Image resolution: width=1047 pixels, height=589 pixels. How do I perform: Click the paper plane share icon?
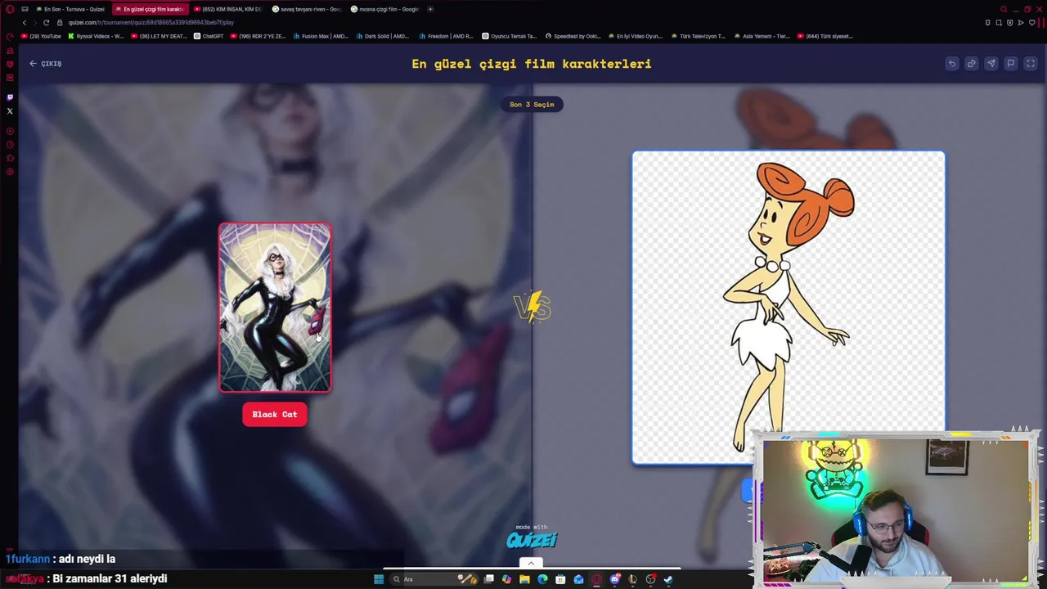point(991,63)
